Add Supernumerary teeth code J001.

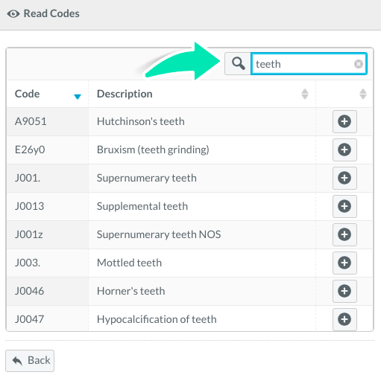pos(344,178)
